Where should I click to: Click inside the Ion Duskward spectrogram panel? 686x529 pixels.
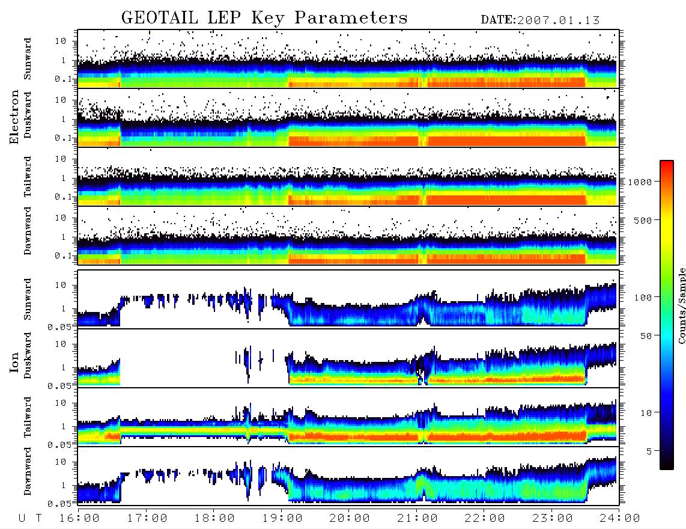(348, 358)
